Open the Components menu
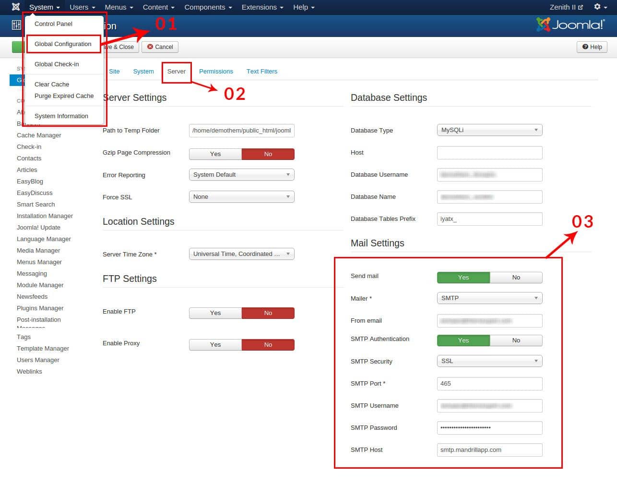 (208, 7)
